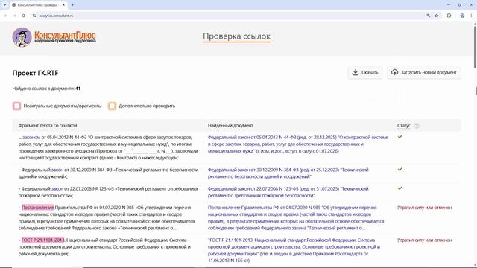The height and width of the screenshot is (268, 477).
Task: Go forward with browser forward arrow
Action: coord(15,16)
